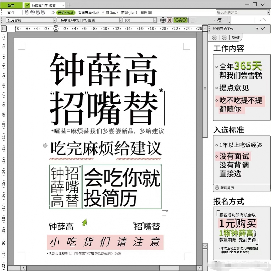This screenshot has height=271, width=271.
Task: Open the line spacing icon next to 'GAO'
Action: pyautogui.click(x=194, y=20)
